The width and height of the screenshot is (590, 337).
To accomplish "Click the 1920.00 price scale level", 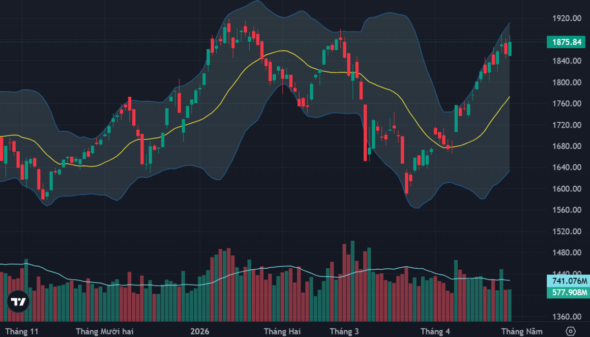I will pyautogui.click(x=563, y=19).
